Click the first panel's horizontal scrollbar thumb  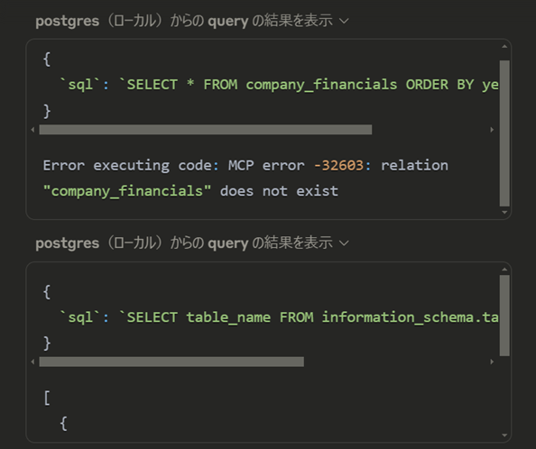click(x=206, y=130)
